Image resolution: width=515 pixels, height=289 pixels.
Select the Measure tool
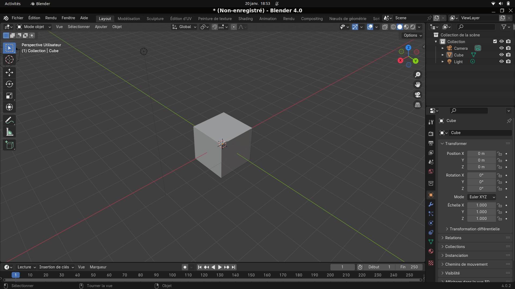(9, 132)
